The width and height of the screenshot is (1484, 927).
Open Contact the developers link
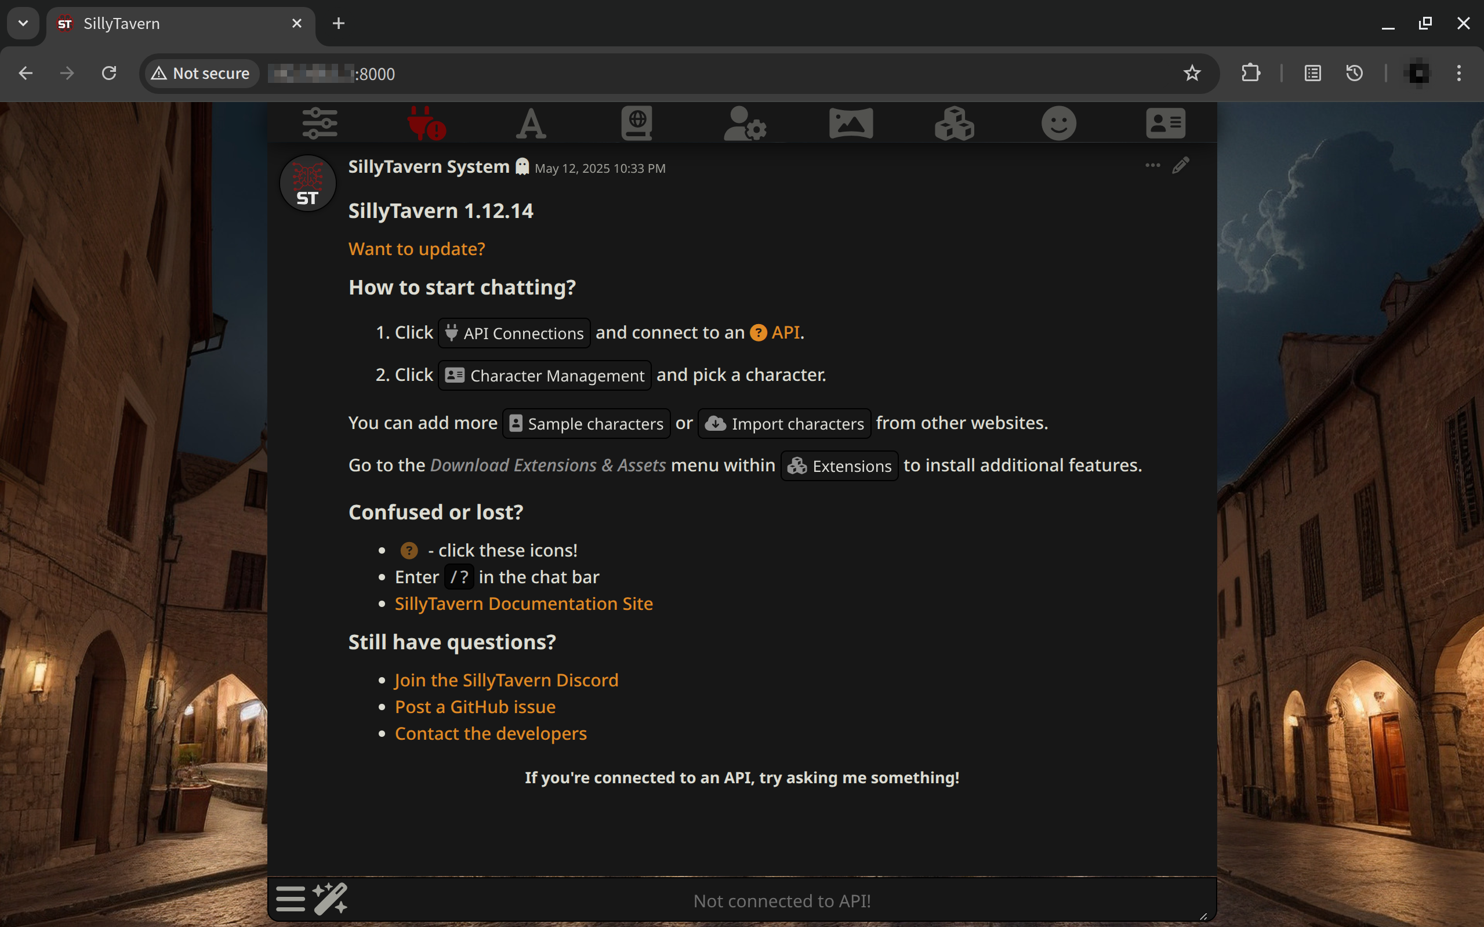coord(491,734)
